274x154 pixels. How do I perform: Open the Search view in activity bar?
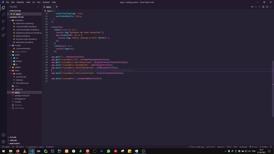pyautogui.click(x=3, y=14)
